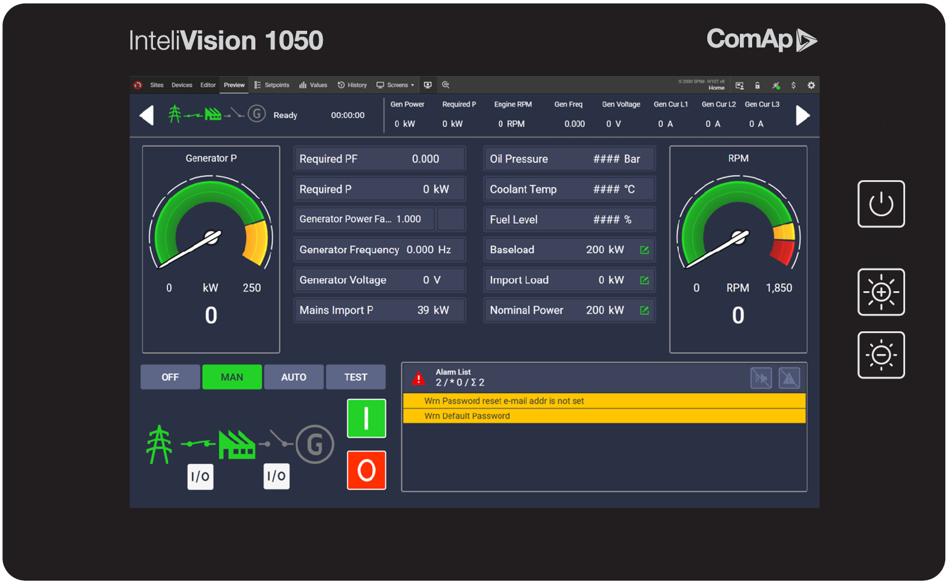Open the Screens menu icon
Screen dimensions: 947x583
(x=380, y=85)
